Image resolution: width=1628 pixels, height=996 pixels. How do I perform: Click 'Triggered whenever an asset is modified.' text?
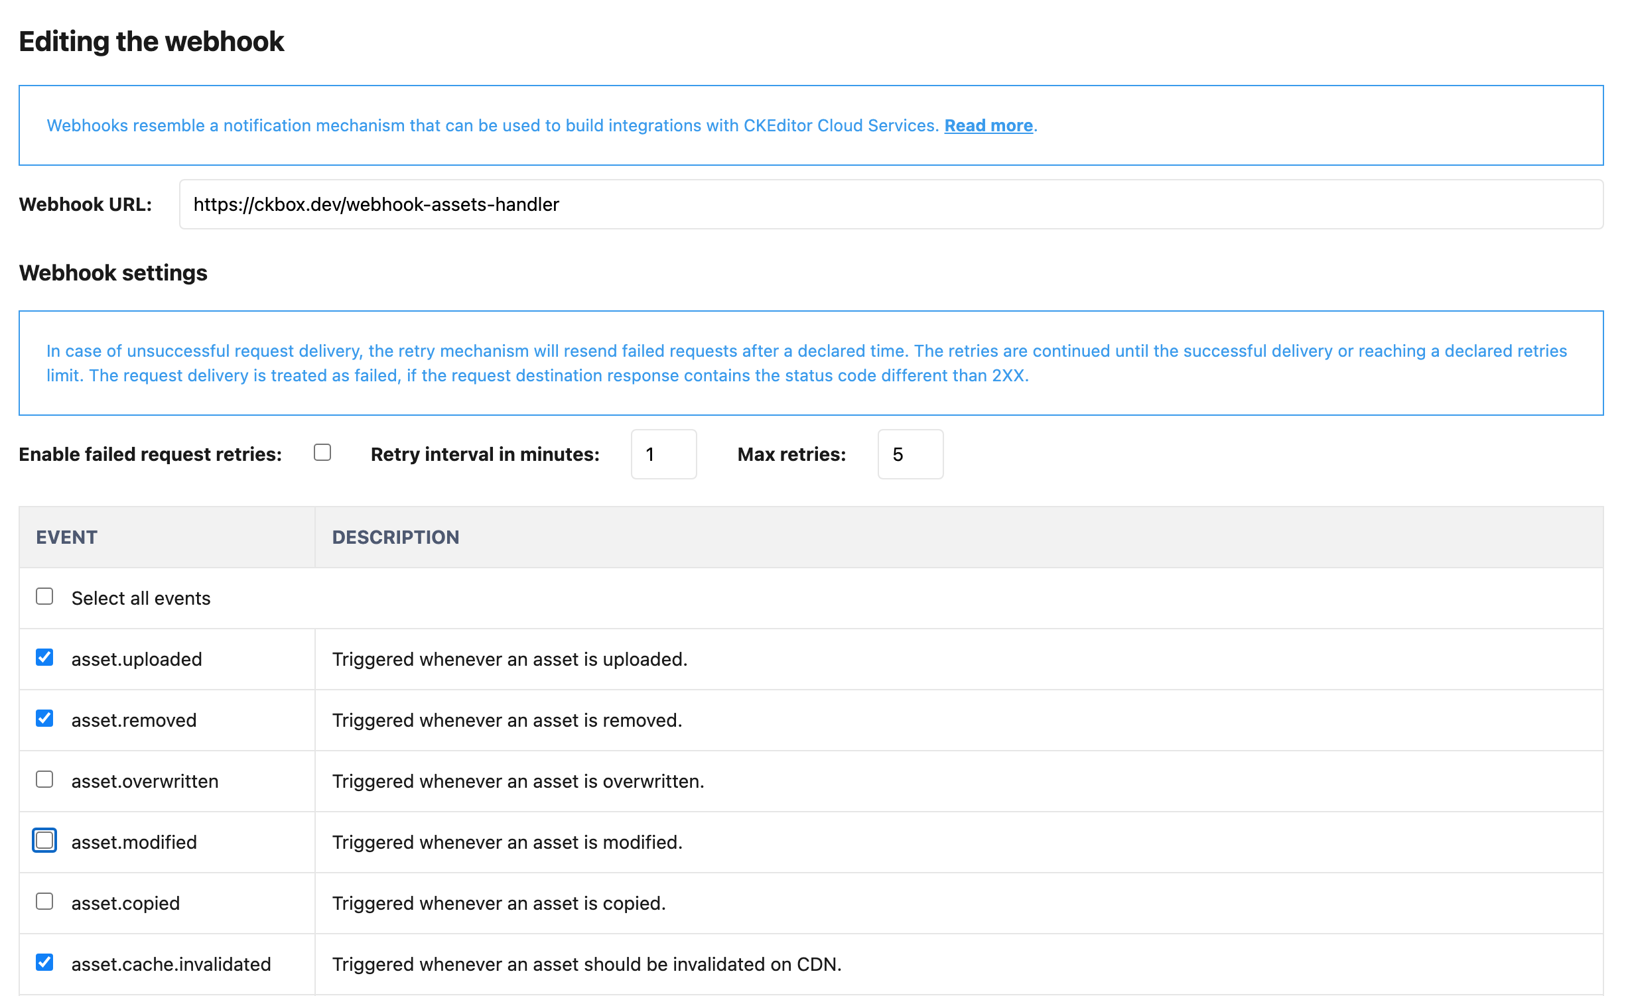click(507, 842)
